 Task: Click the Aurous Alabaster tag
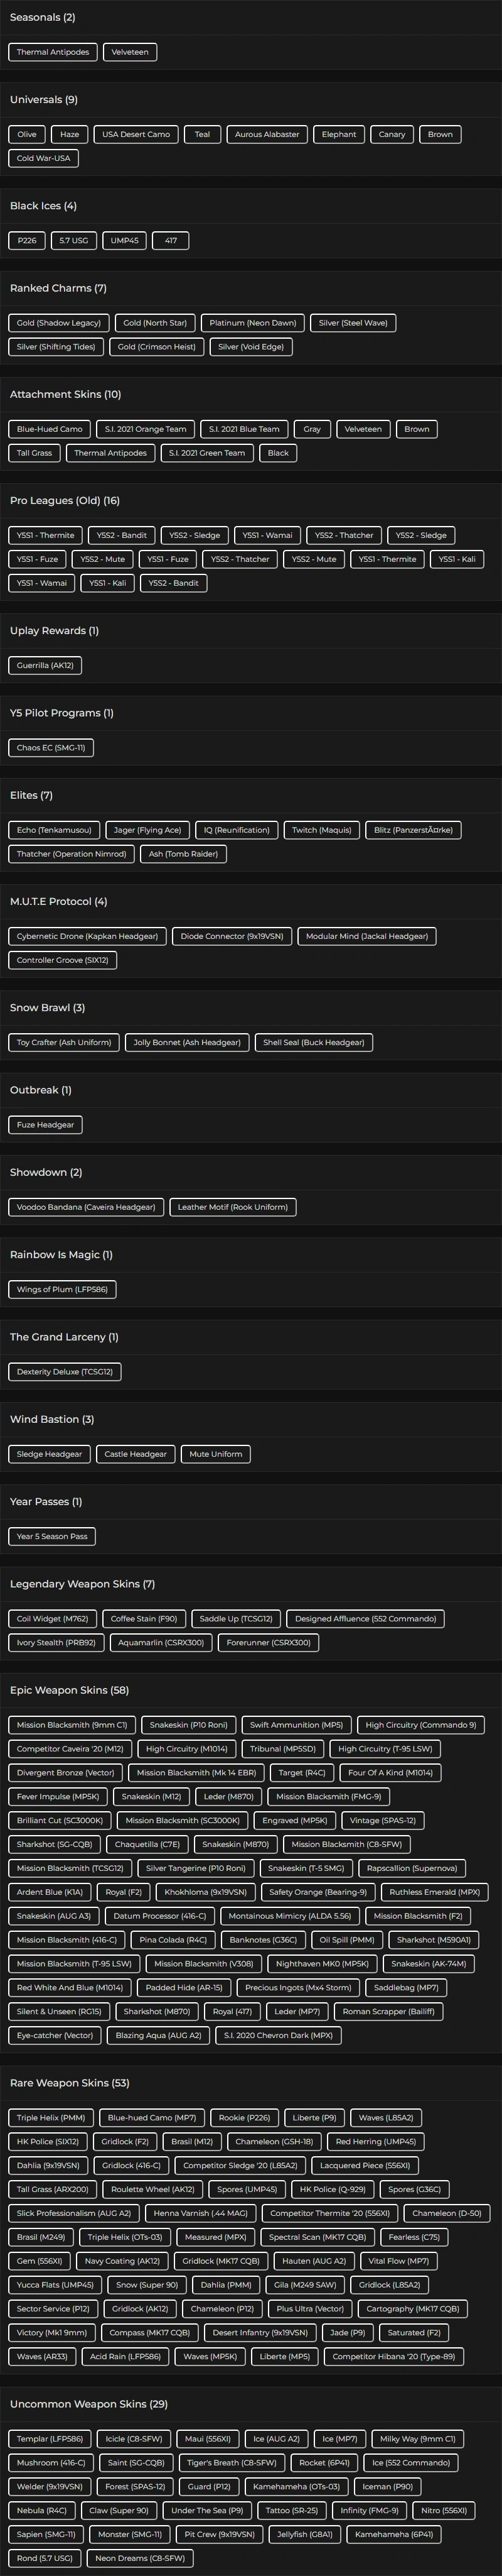[267, 134]
